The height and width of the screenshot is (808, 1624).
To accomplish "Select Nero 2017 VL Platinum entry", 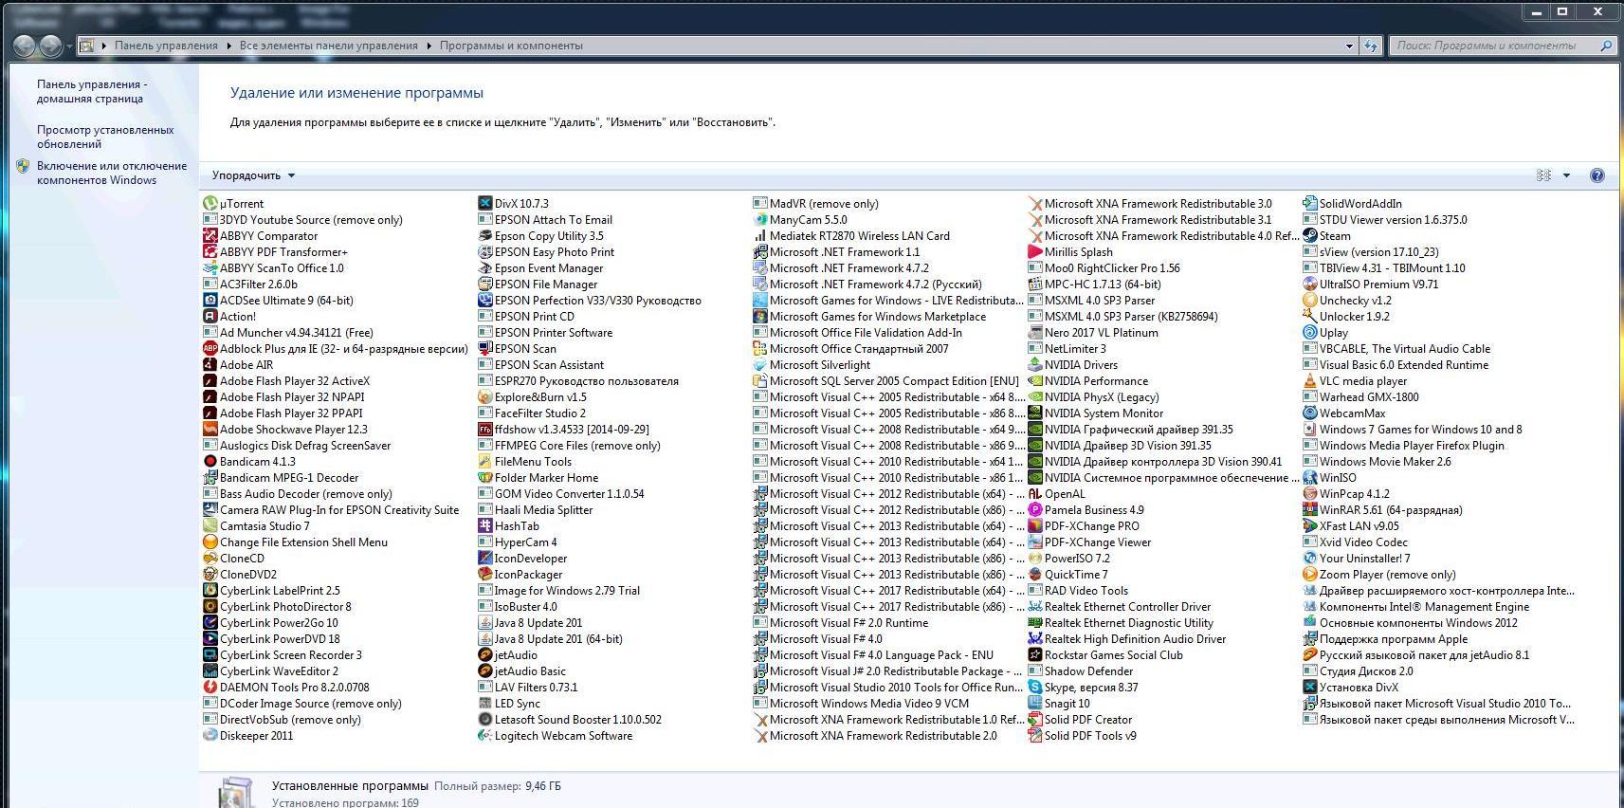I will click(x=1093, y=332).
